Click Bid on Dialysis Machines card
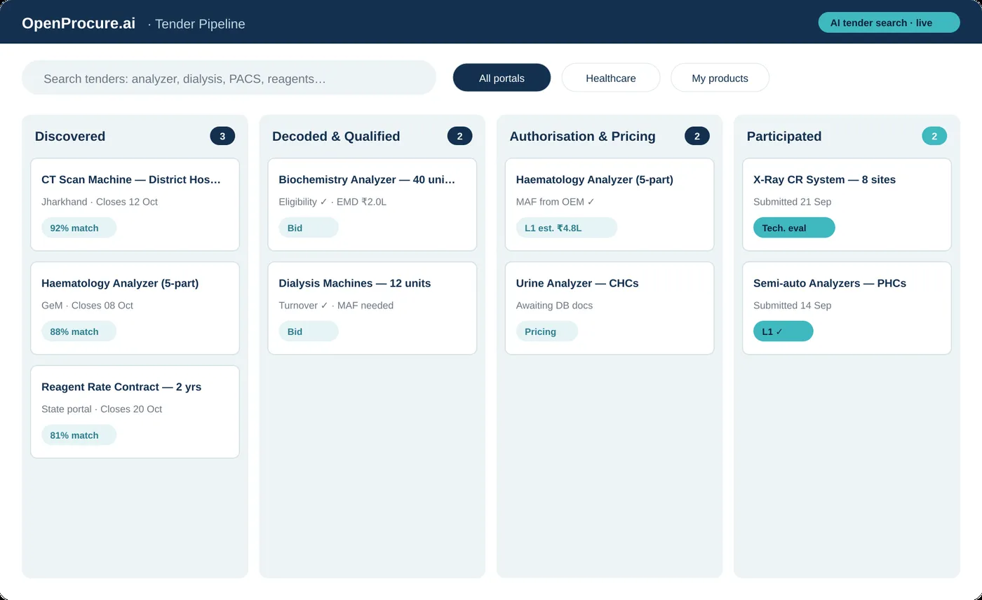 (x=309, y=332)
